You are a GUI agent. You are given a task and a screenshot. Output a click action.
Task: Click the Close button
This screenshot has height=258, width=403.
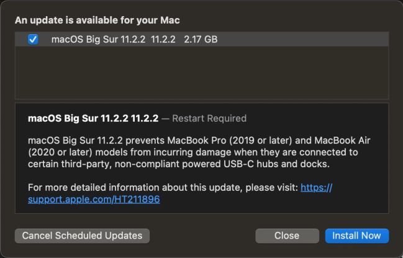point(287,236)
